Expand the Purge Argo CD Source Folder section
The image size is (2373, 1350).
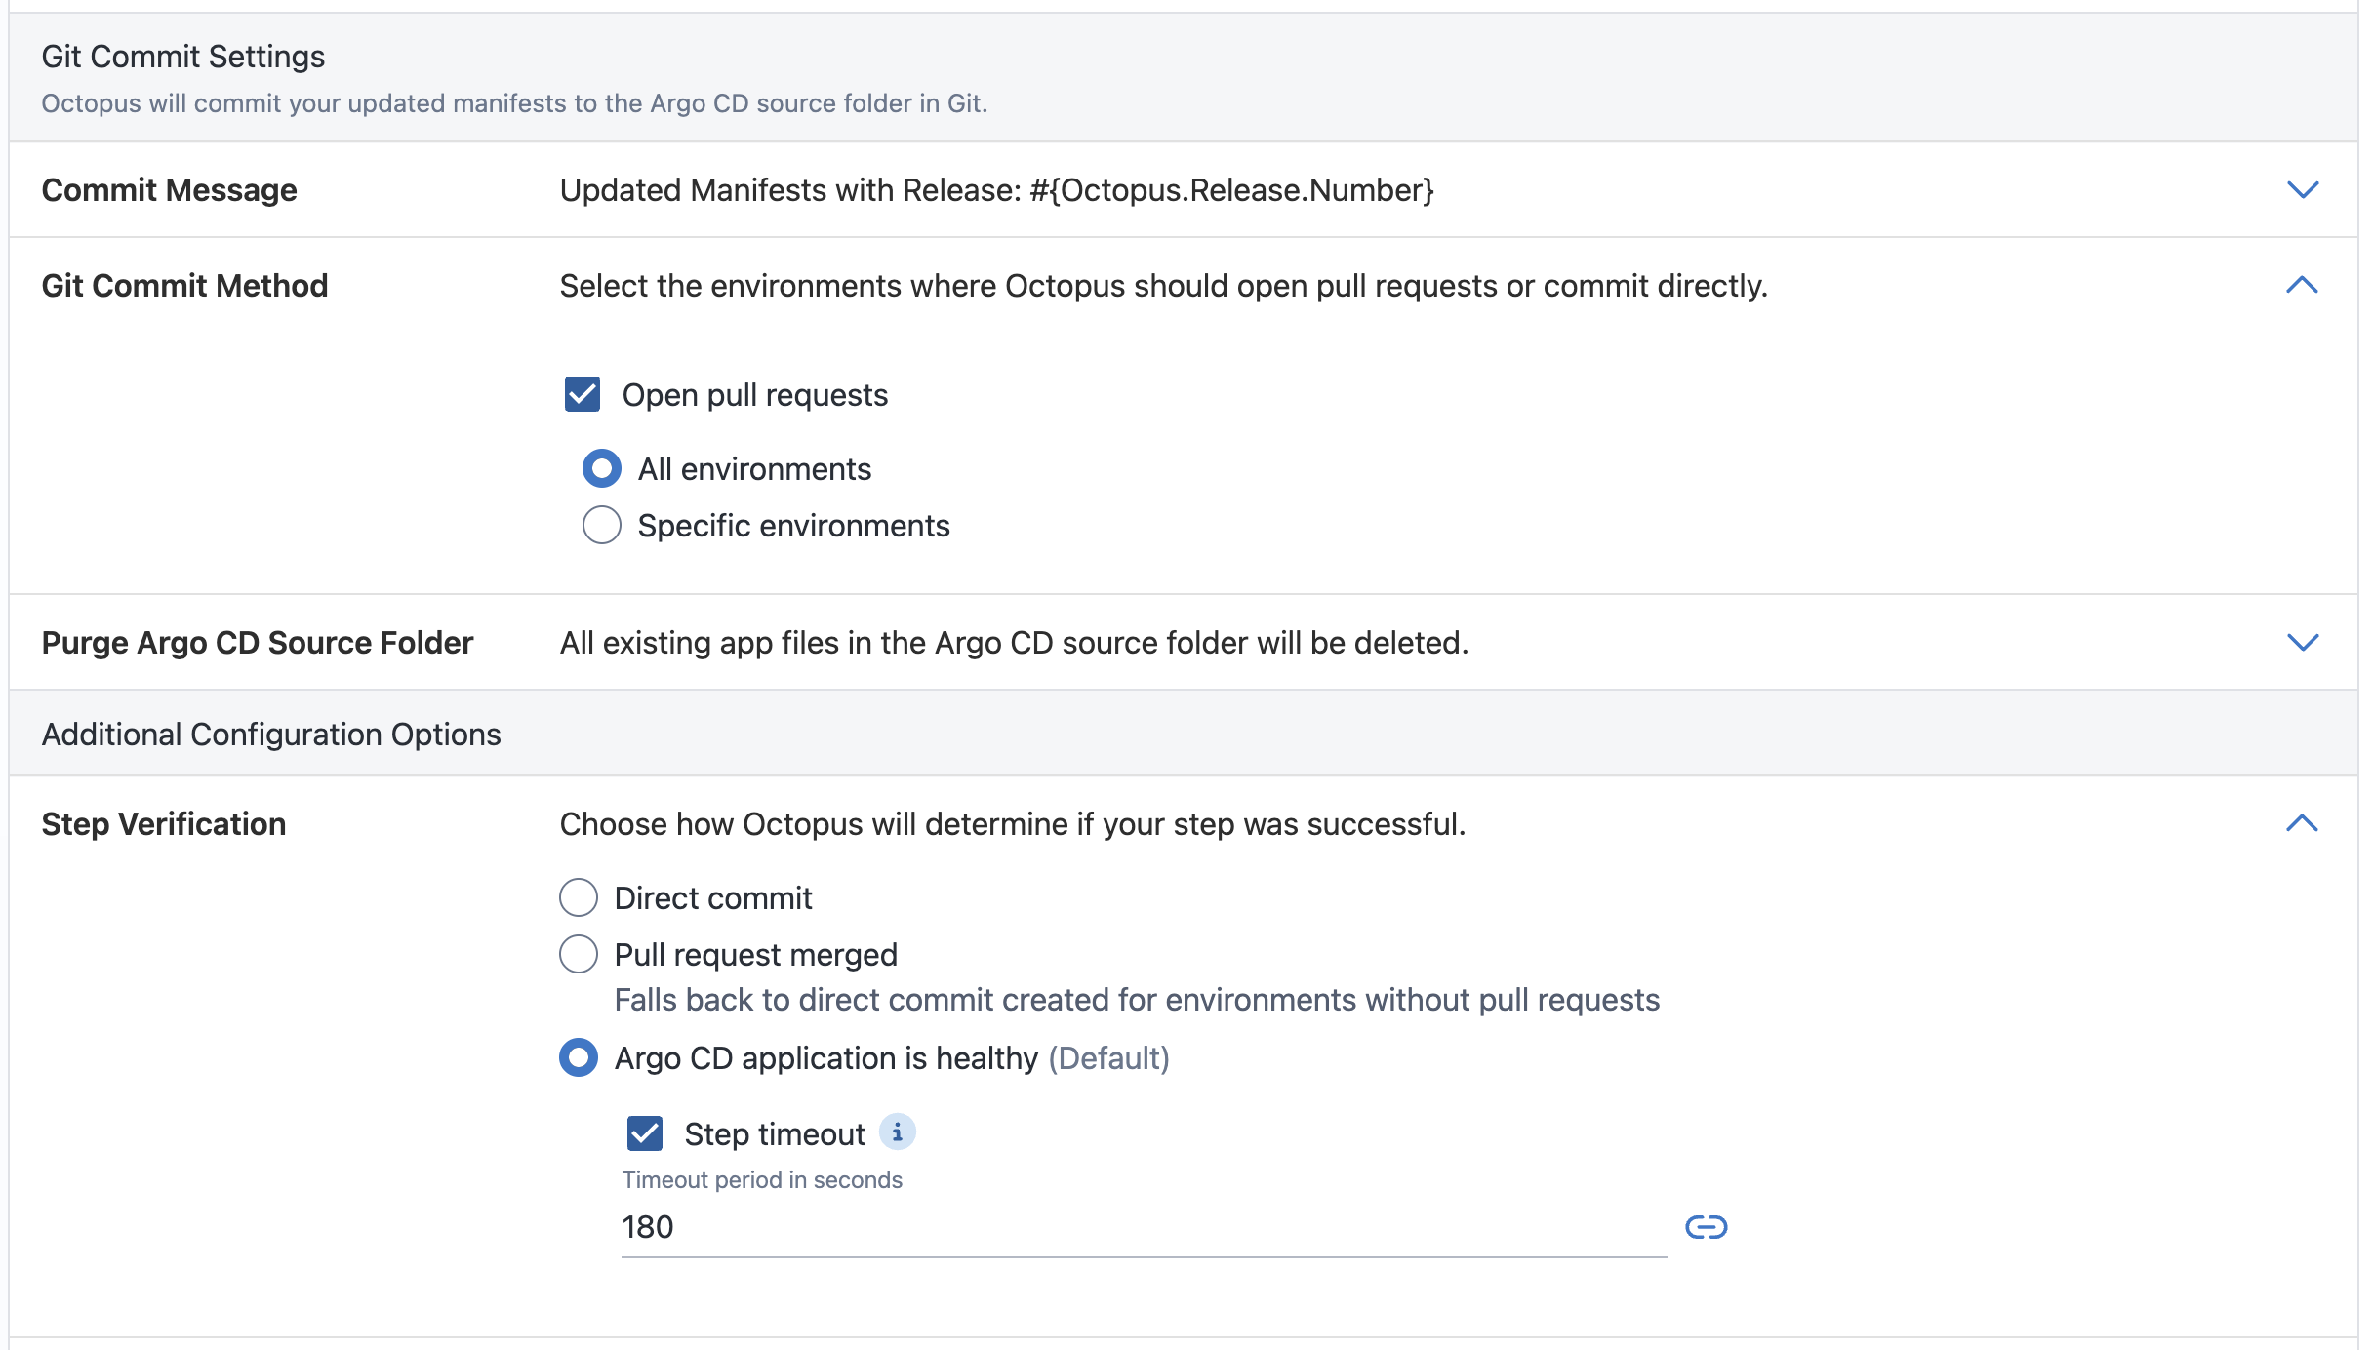[2302, 642]
